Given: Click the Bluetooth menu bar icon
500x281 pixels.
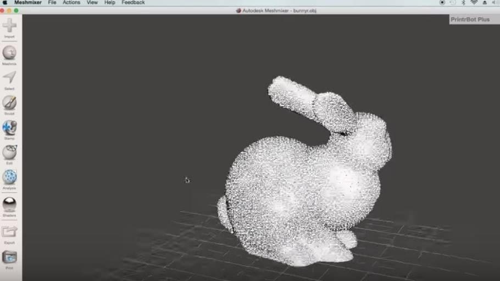Looking at the screenshot, I should (x=463, y=3).
